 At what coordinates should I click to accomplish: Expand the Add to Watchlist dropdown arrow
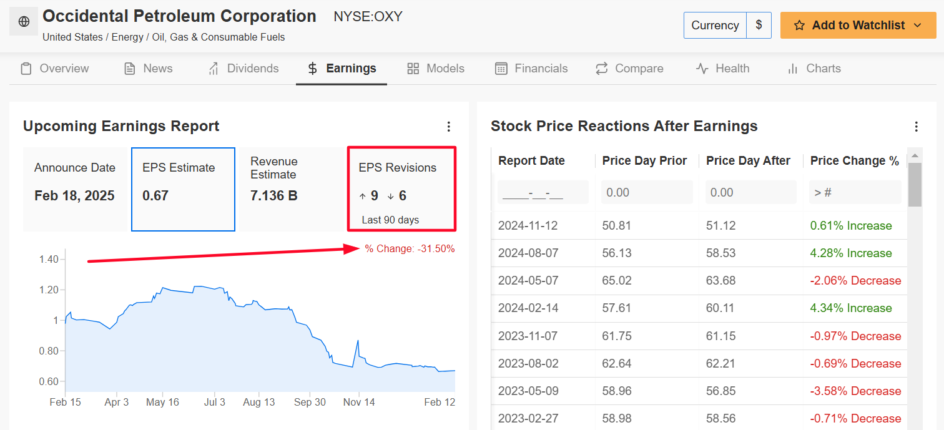click(x=917, y=26)
